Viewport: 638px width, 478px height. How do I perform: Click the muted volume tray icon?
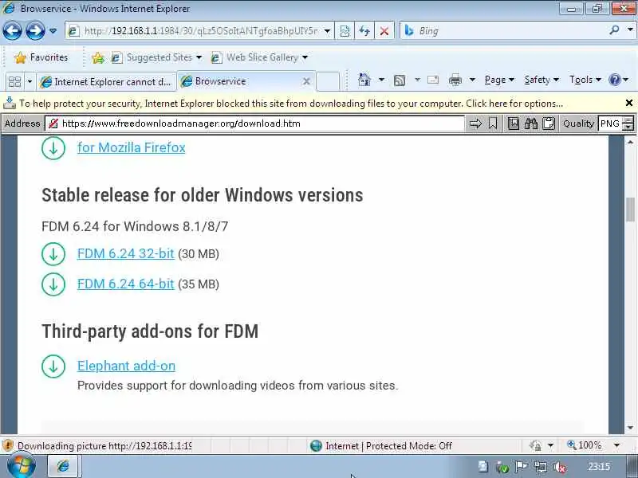561,467
